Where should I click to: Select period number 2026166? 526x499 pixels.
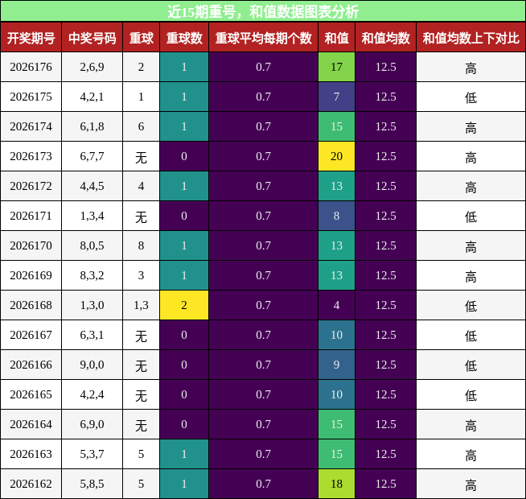31,365
